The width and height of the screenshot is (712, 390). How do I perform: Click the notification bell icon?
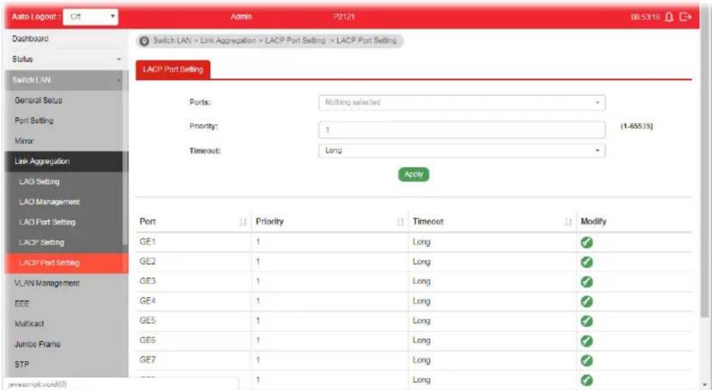(669, 17)
